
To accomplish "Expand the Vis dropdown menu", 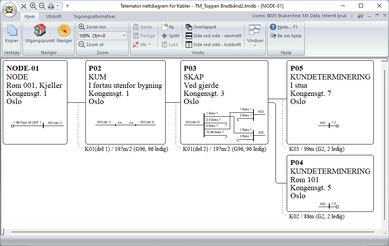I will [x=142, y=45].
